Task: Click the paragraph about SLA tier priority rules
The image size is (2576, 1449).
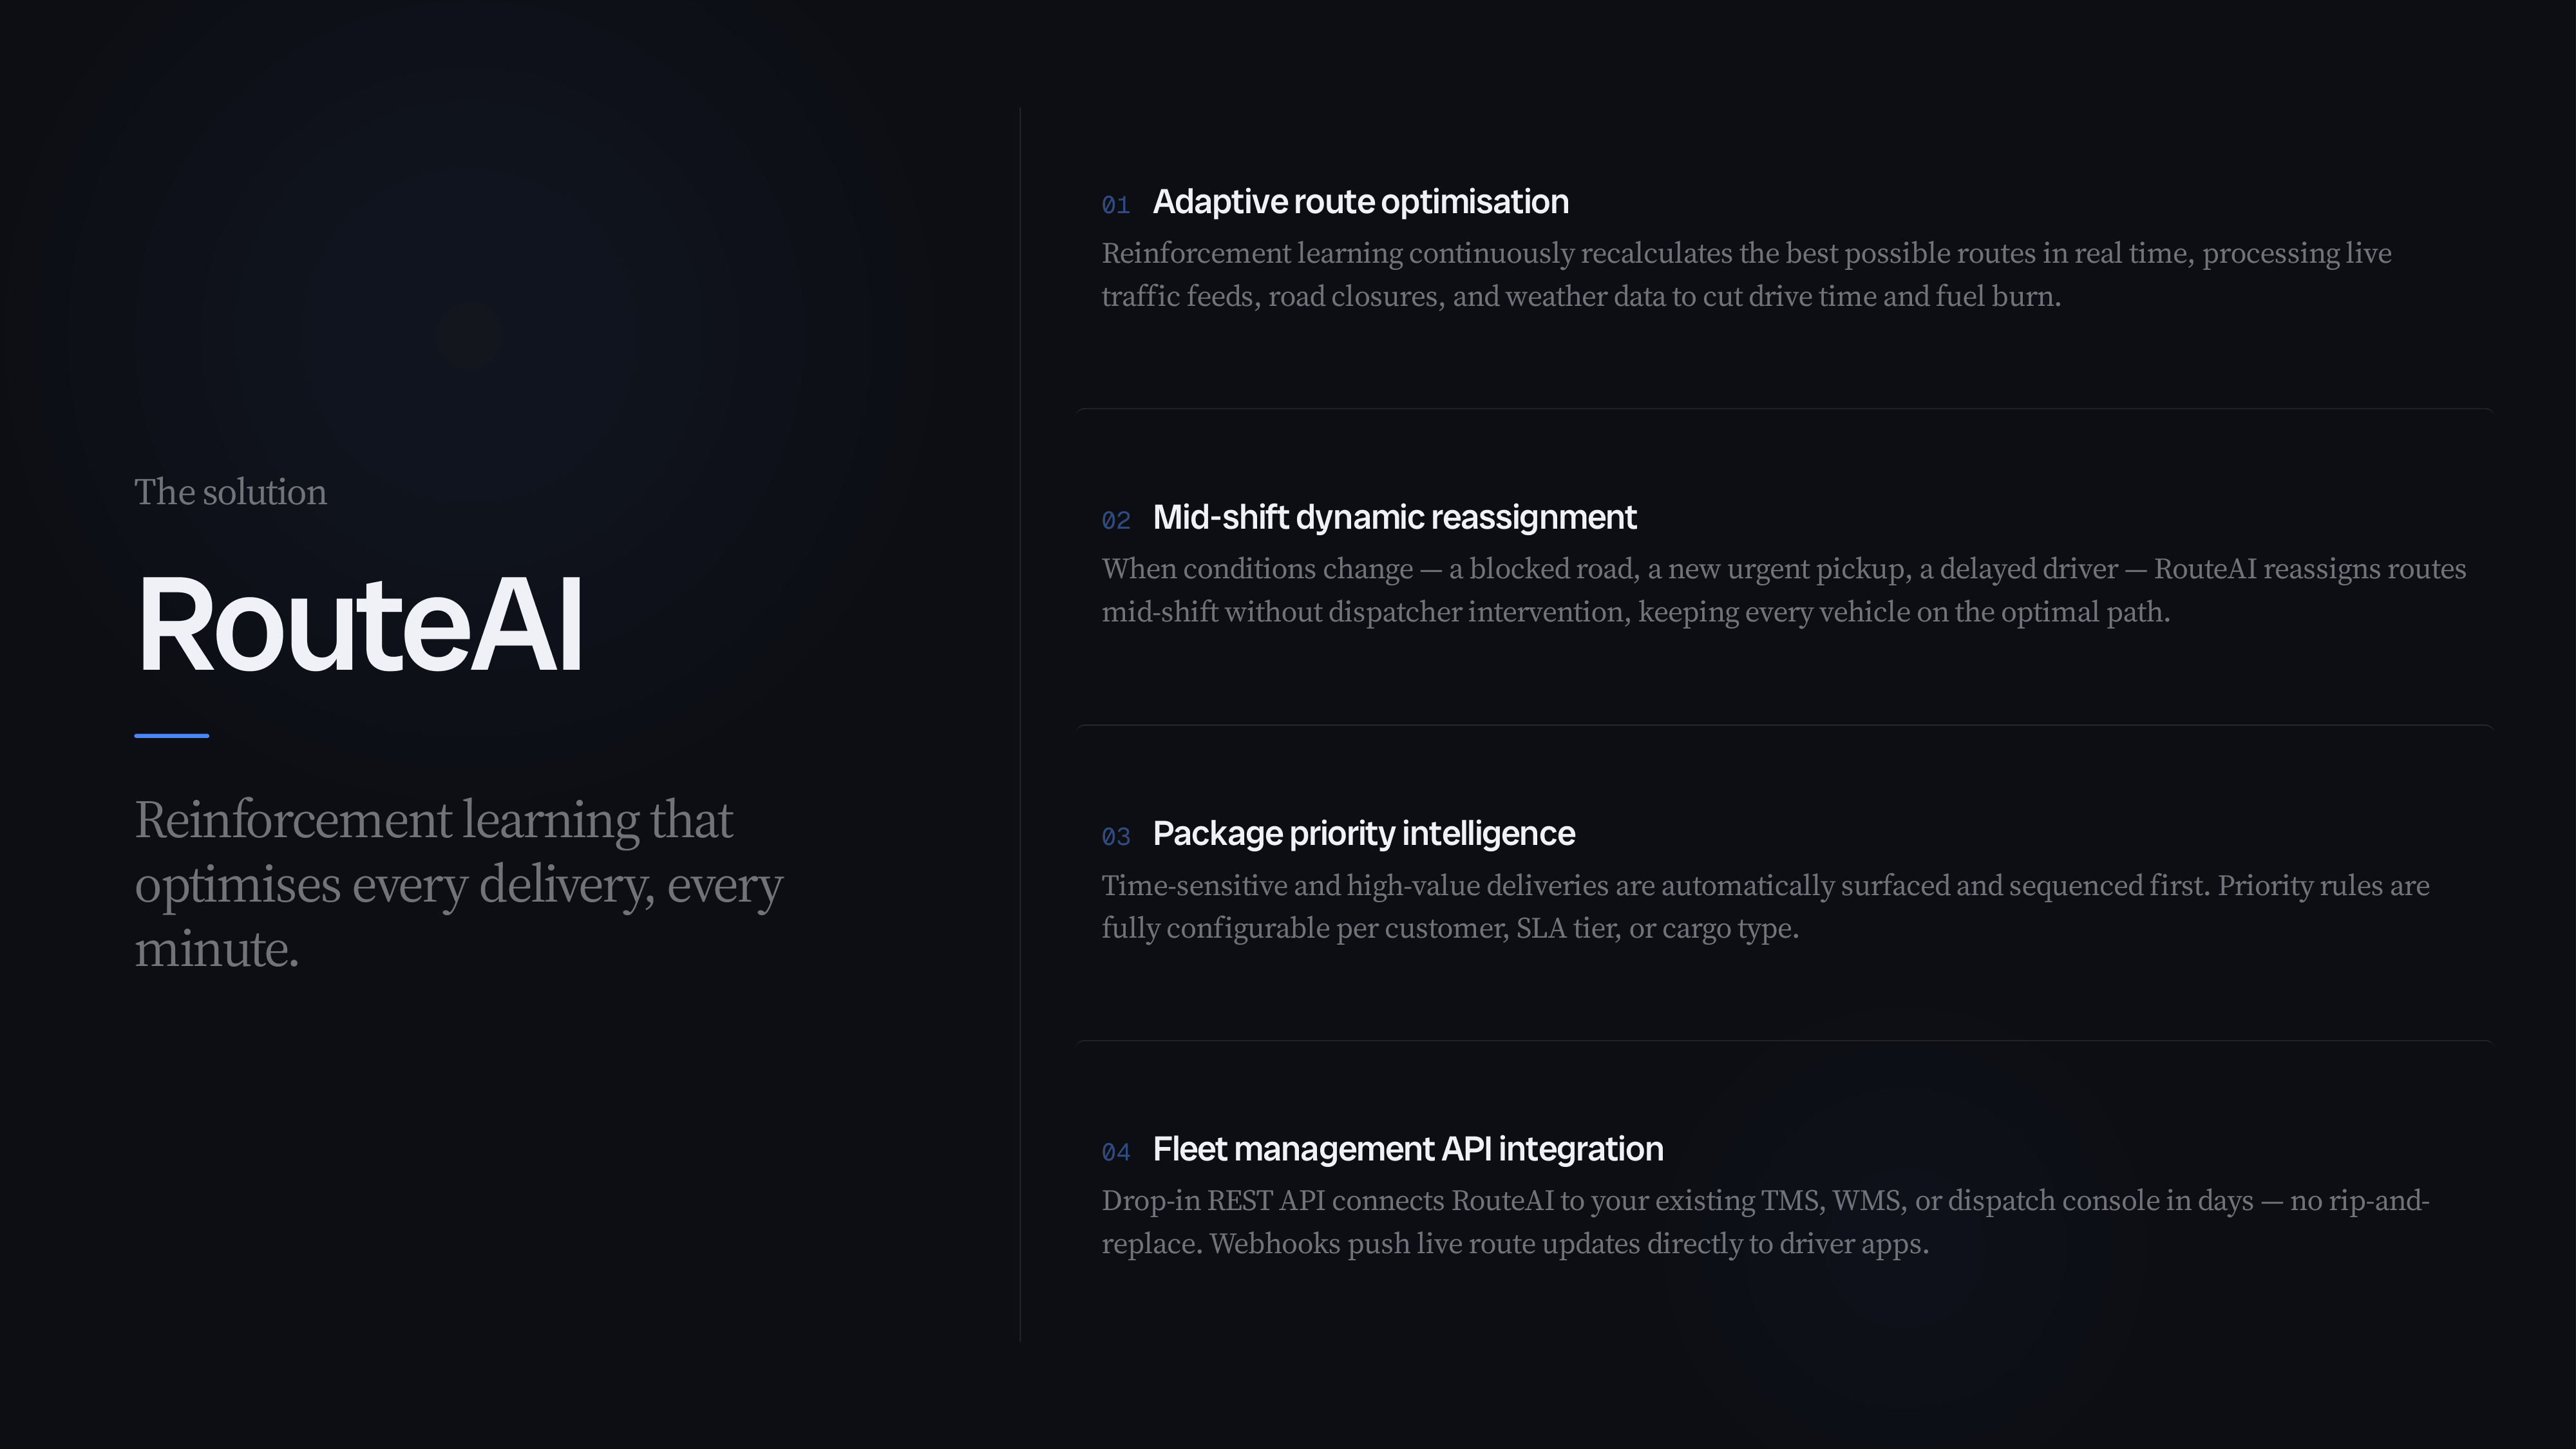Action: (1765, 907)
